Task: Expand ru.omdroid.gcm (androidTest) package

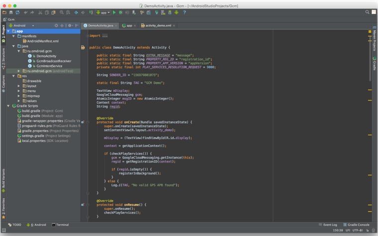Action: click(19, 71)
